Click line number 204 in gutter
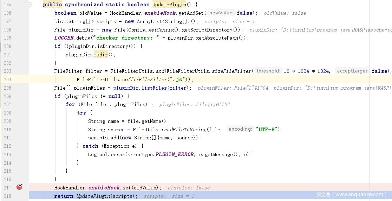Viewport: 392px width, 201px height. (x=7, y=79)
